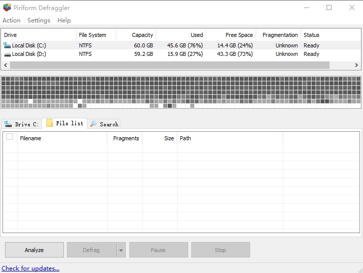Open the Check for updates link
Image resolution: width=363 pixels, height=273 pixels.
tap(30, 269)
